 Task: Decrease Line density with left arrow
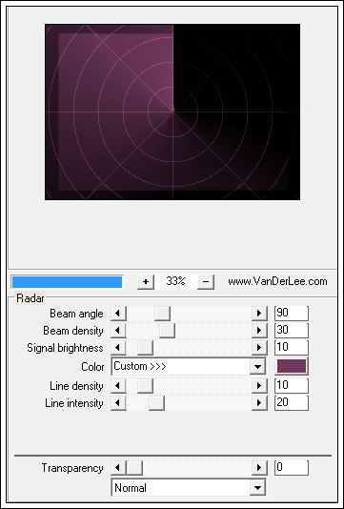pos(118,386)
